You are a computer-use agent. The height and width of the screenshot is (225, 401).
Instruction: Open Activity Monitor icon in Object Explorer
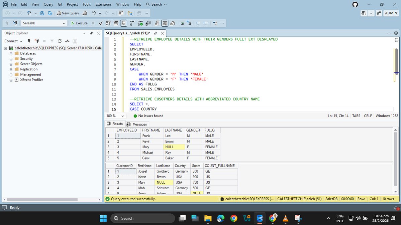[x=67, y=41]
